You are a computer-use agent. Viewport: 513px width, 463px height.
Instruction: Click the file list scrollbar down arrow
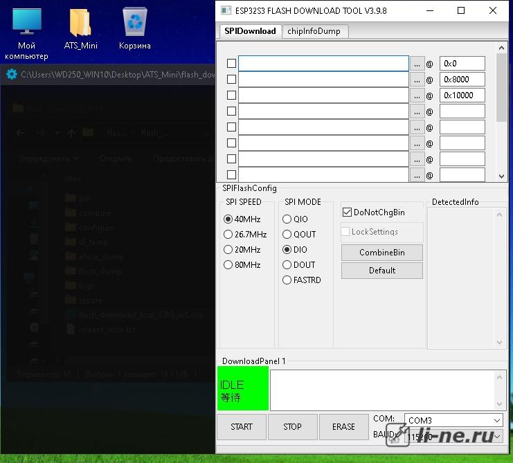click(501, 176)
